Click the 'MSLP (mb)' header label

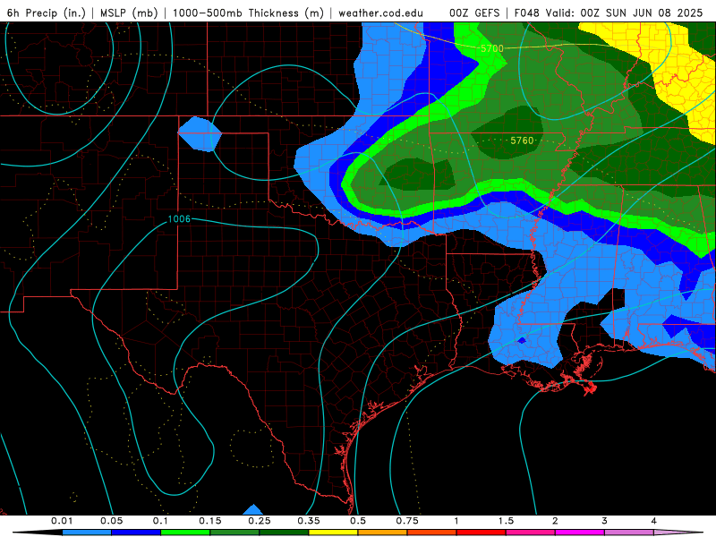coord(129,13)
